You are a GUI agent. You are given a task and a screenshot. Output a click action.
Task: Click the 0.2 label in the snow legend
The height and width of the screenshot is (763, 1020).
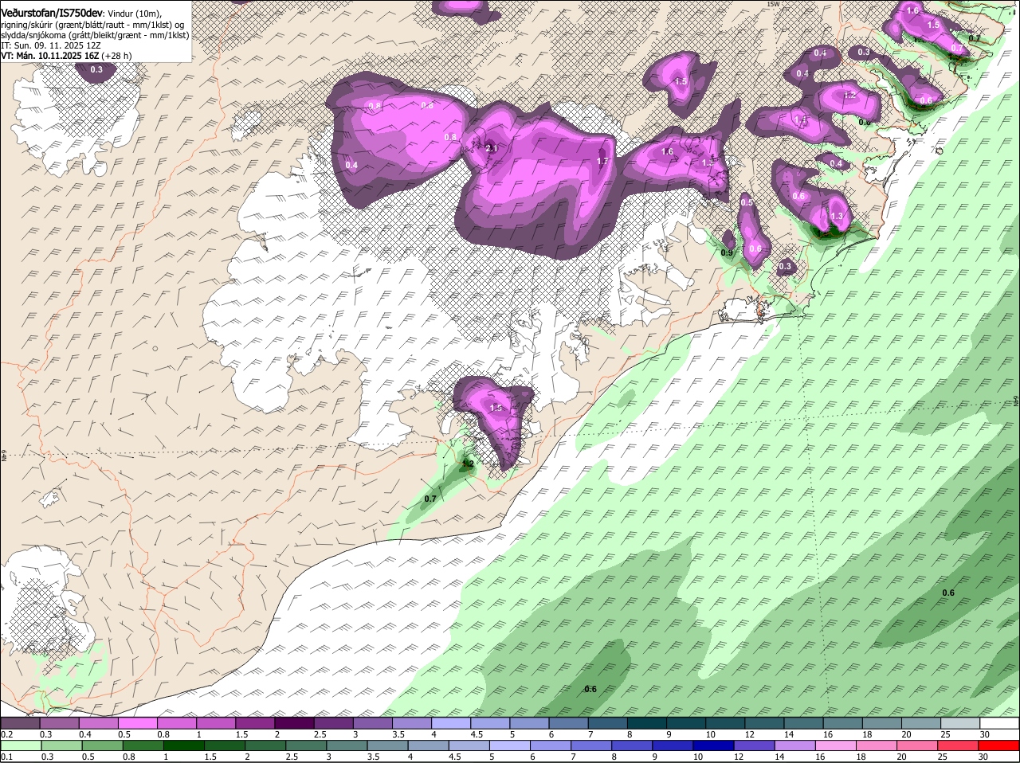click(6, 734)
